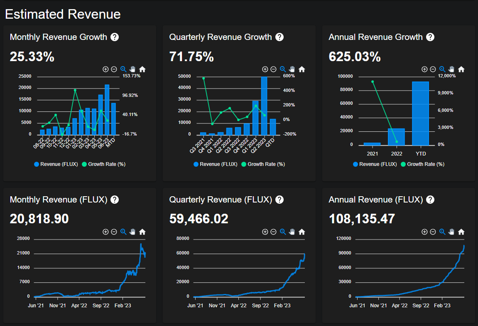The width and height of the screenshot is (478, 326).
Task: Open help for Monthly Revenue Growth
Action: 115,37
